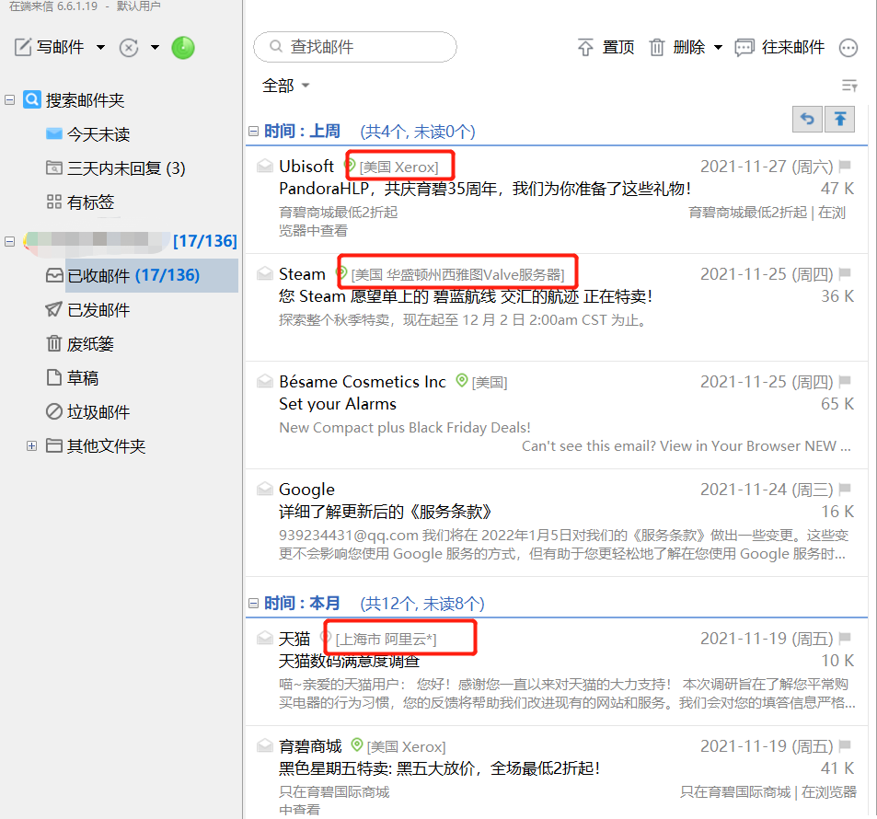The image size is (877, 819).
Task: Click the [美国 Xerox] location tag on Ubisoft email
Action: pyautogui.click(x=398, y=167)
